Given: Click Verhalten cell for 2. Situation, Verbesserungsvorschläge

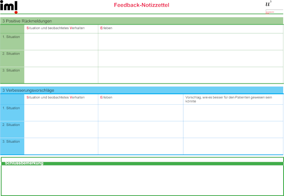Looking at the screenshot, I should (61, 130).
